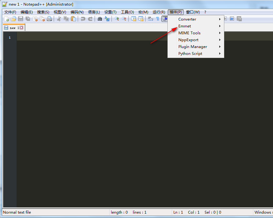Open the 搜索(S) menu
Viewport: 273px width, 218px height.
(x=43, y=12)
